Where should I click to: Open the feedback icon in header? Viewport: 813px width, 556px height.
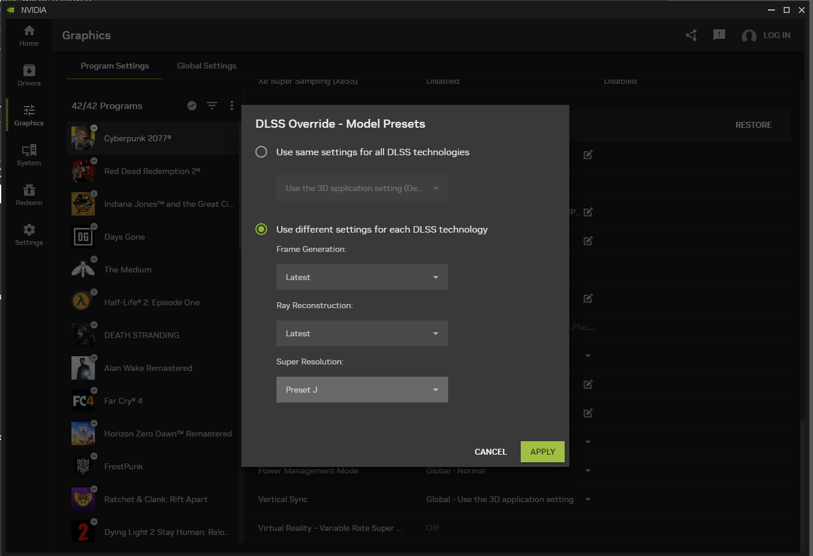tap(719, 35)
